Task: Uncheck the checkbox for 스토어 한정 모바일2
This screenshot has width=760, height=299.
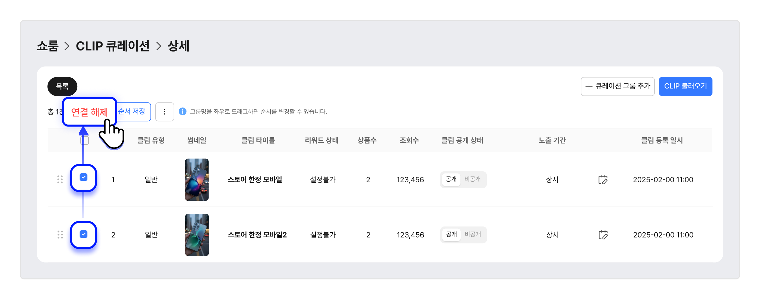Action: (x=83, y=234)
